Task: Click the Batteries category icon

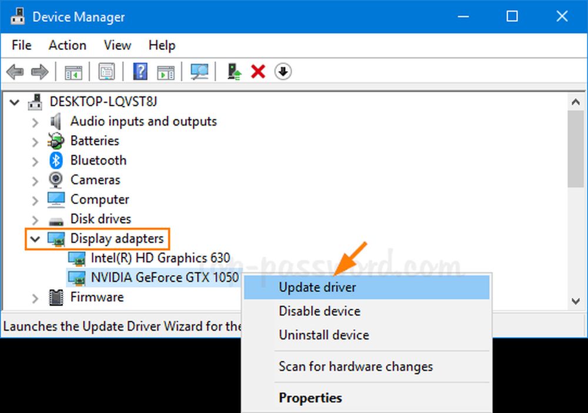Action: tap(56, 140)
